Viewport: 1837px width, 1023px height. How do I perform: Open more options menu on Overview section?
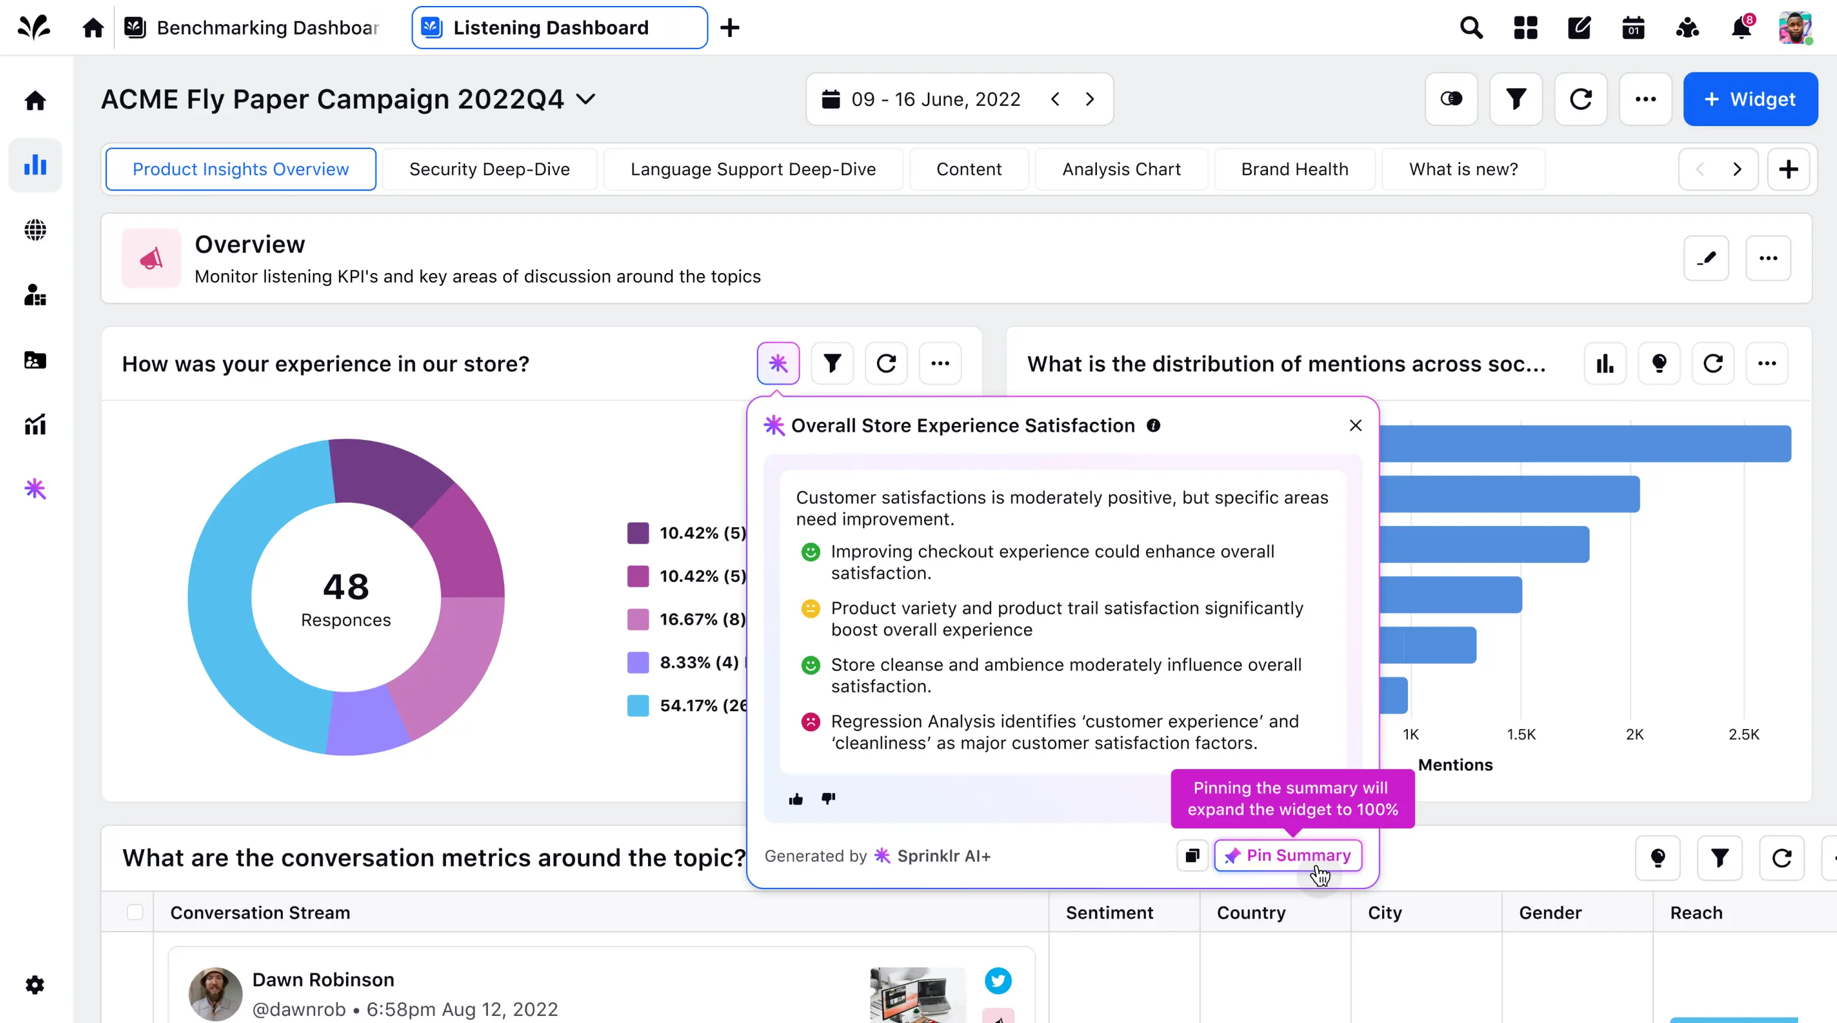coord(1768,258)
